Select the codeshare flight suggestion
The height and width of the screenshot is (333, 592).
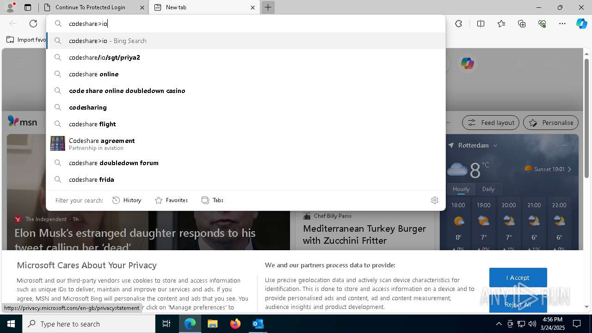click(246, 124)
